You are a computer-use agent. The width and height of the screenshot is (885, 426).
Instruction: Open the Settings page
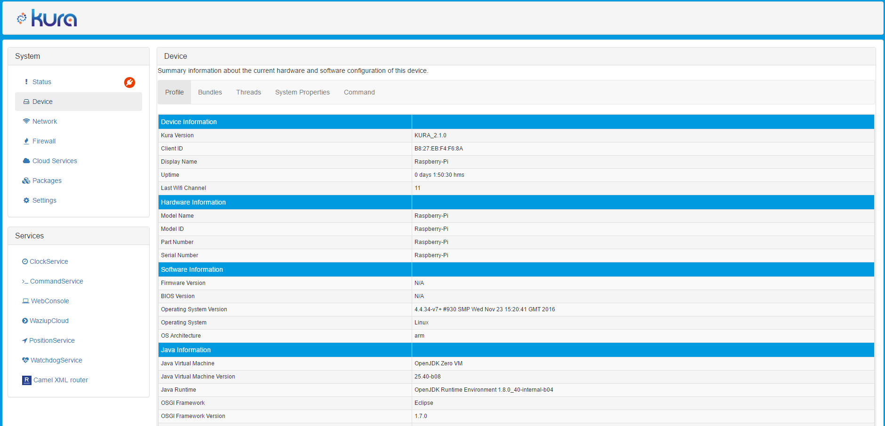click(44, 200)
